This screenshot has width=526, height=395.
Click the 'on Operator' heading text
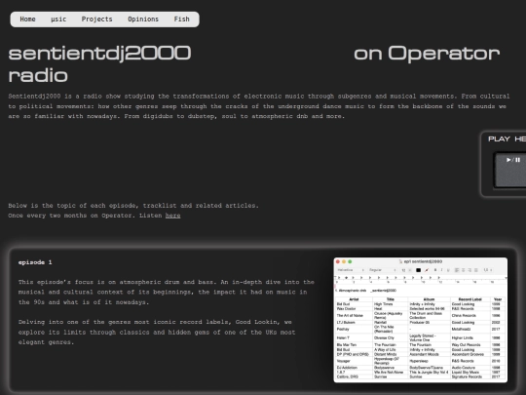pos(427,54)
